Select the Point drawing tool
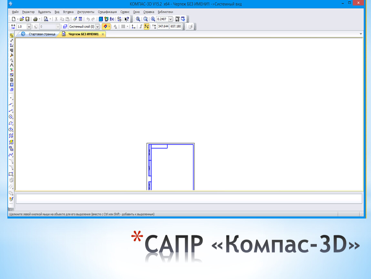The height and width of the screenshot is (279, 371). (x=11, y=98)
